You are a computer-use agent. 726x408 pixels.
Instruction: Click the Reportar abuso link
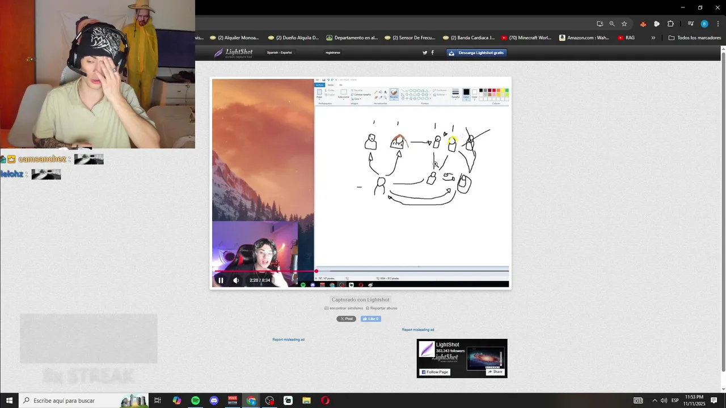(x=382, y=308)
